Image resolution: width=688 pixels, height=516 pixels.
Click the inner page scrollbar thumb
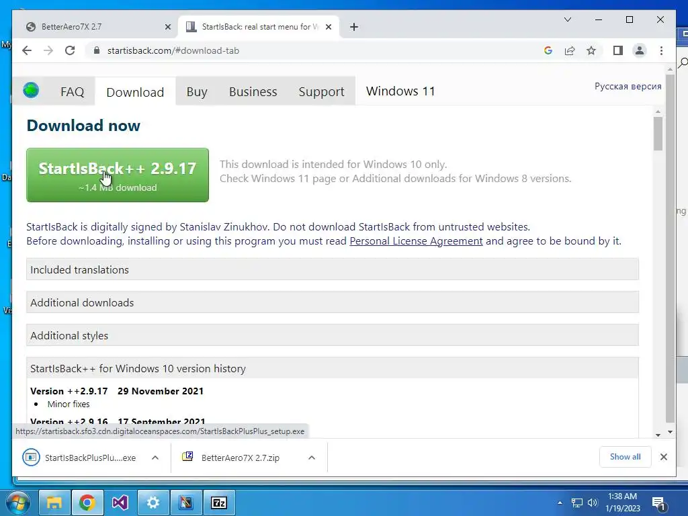pos(658,134)
